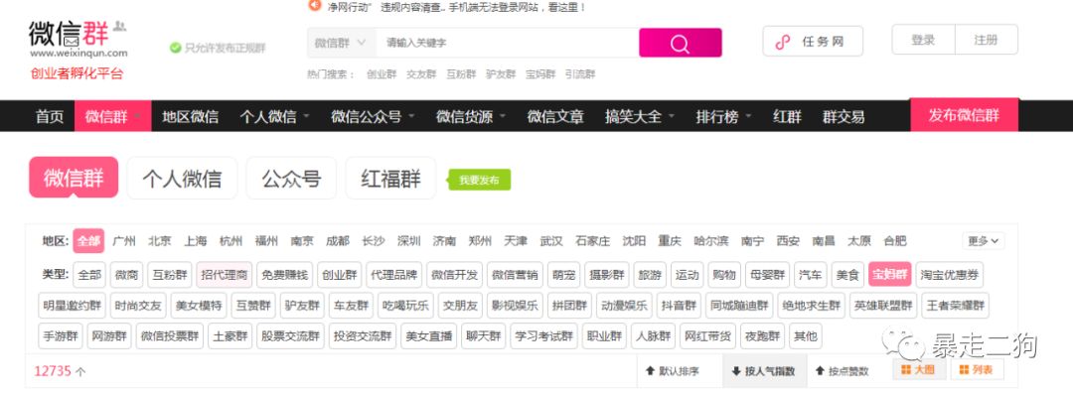
Task: Filter by region 北京
Action: coord(160,240)
